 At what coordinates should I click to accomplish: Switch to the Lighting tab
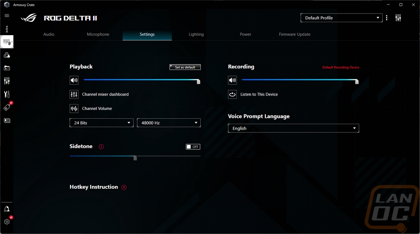point(196,34)
